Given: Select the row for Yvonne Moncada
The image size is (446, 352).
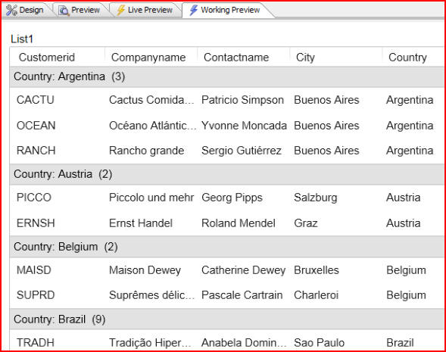Looking at the screenshot, I should point(226,126).
